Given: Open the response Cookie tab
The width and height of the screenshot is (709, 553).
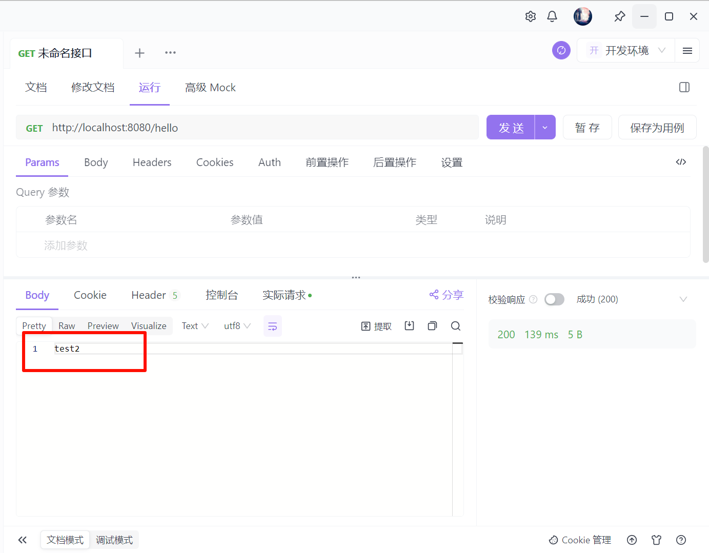Looking at the screenshot, I should pos(90,295).
